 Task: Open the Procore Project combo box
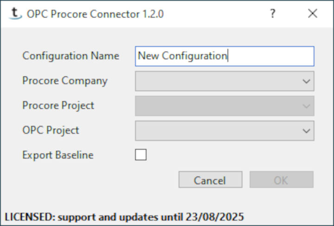coord(225,106)
